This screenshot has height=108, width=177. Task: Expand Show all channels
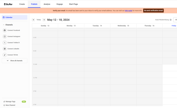point(15,61)
